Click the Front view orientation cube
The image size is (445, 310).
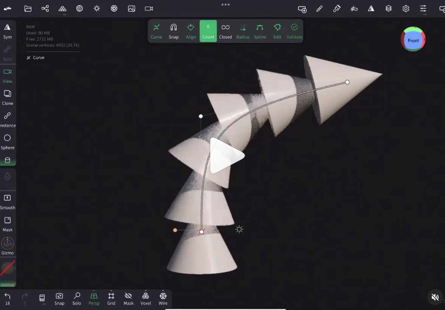coord(413,40)
